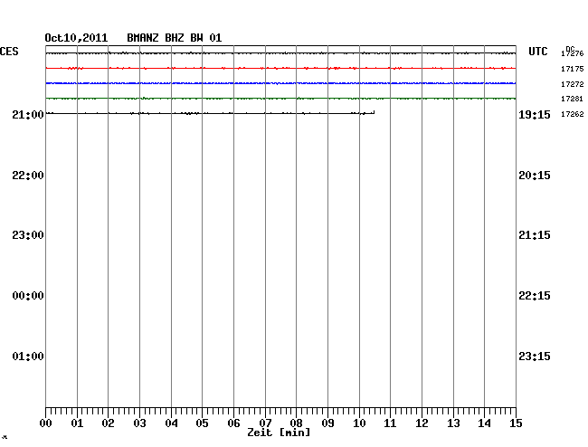Click the '05' minute tick label
The height and width of the screenshot is (447, 588).
(202, 423)
